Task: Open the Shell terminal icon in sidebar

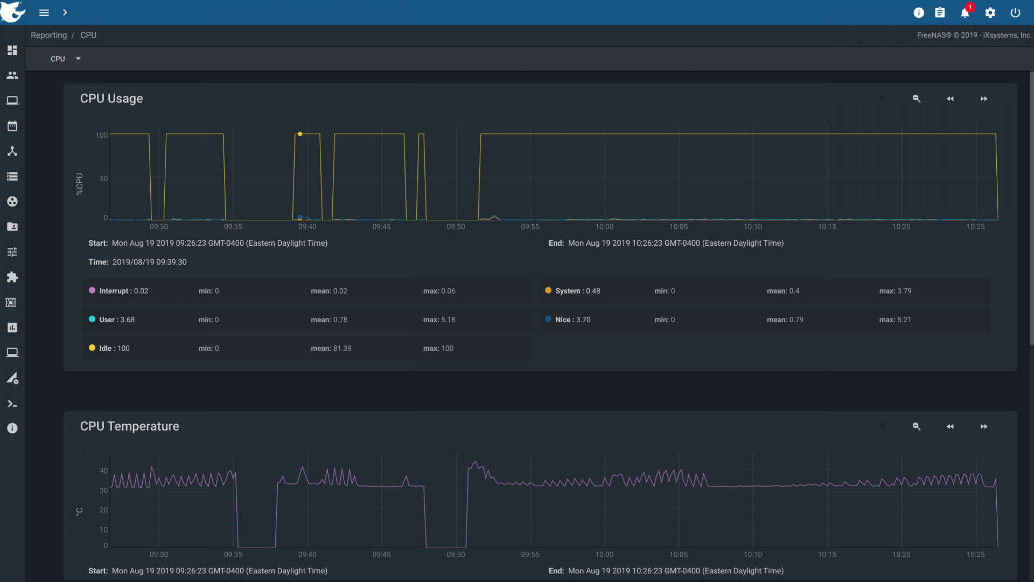Action: click(x=12, y=404)
